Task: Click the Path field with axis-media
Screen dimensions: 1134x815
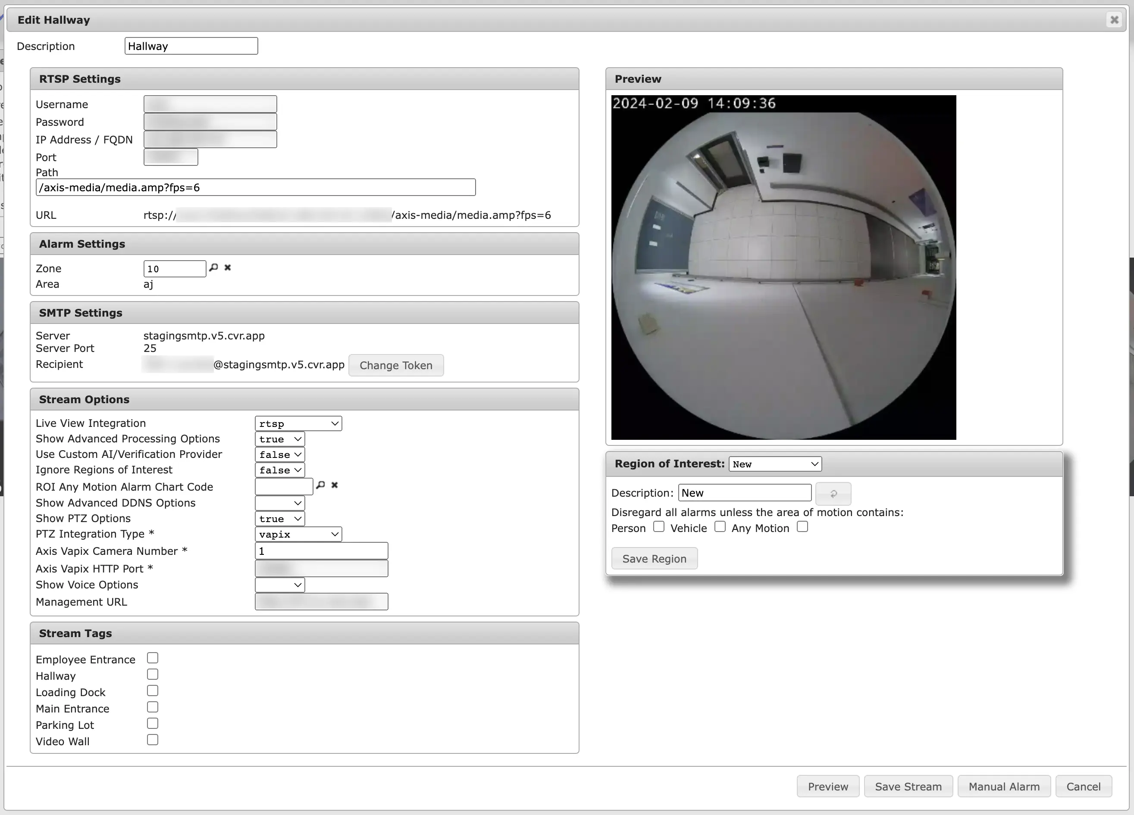Action: click(x=256, y=187)
